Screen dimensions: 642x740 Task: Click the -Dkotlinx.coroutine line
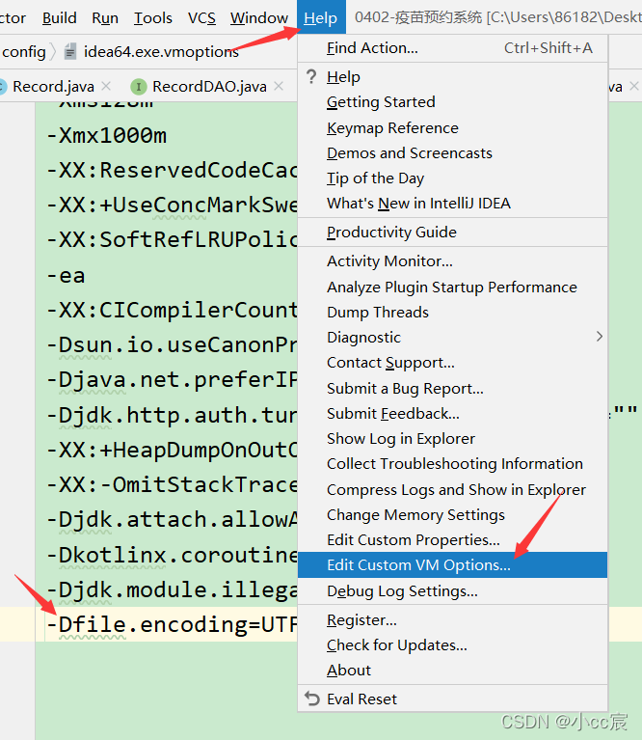click(172, 555)
